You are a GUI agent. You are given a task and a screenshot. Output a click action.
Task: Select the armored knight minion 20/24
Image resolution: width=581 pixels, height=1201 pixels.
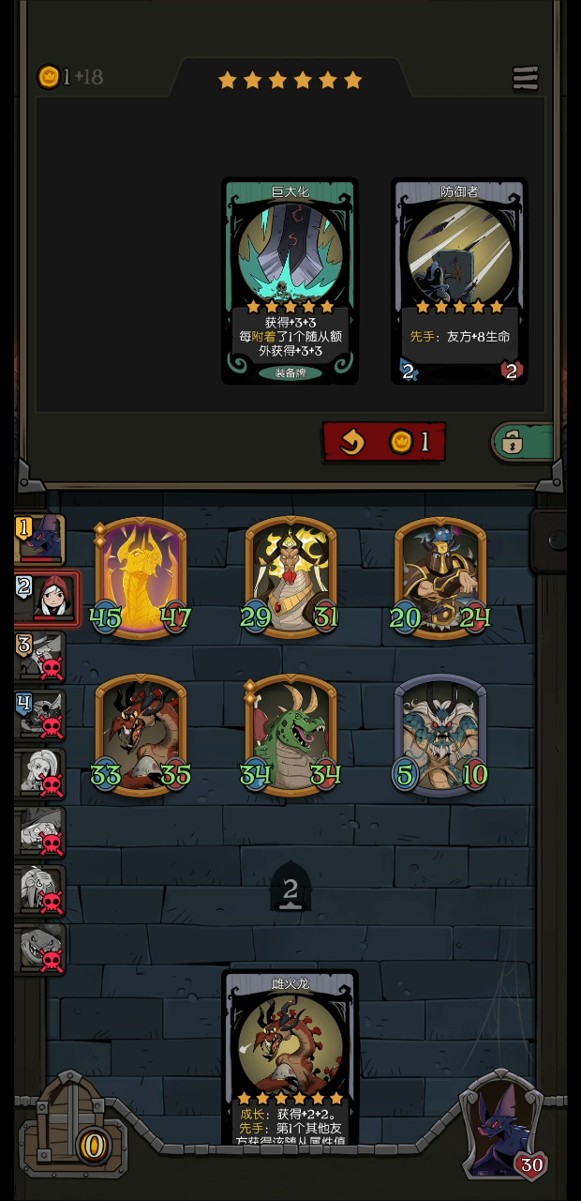(440, 577)
